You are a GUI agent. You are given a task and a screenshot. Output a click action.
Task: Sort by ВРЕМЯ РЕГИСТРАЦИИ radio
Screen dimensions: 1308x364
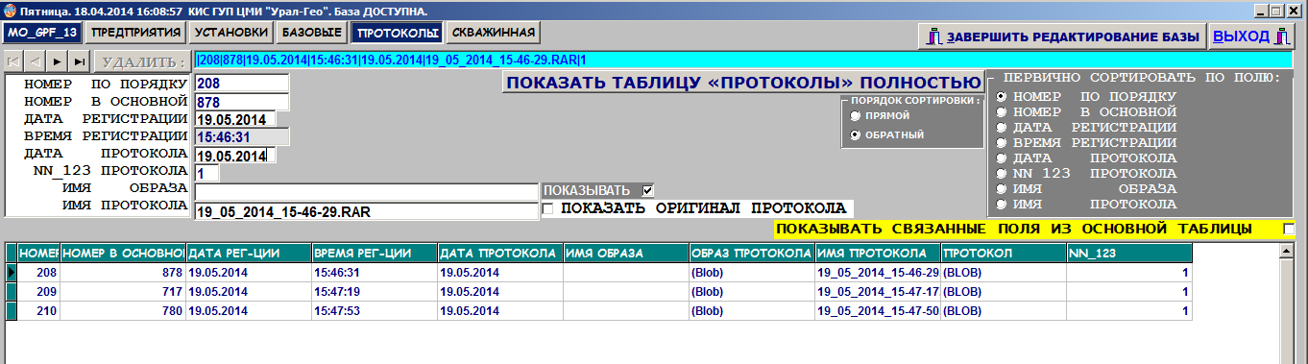tap(1003, 143)
